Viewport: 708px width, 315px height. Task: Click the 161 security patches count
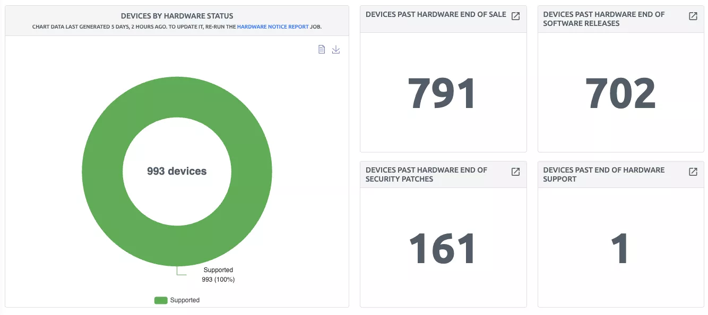click(x=442, y=249)
